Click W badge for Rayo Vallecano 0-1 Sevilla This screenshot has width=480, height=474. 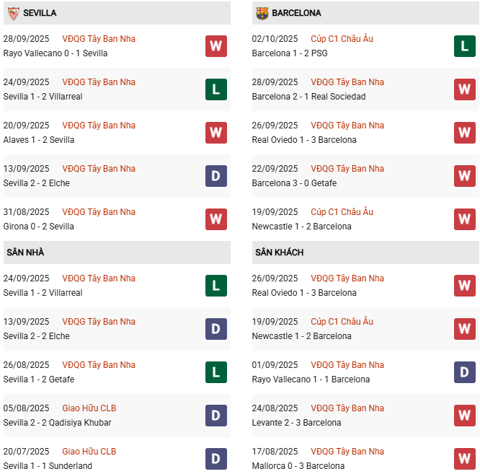click(x=215, y=46)
